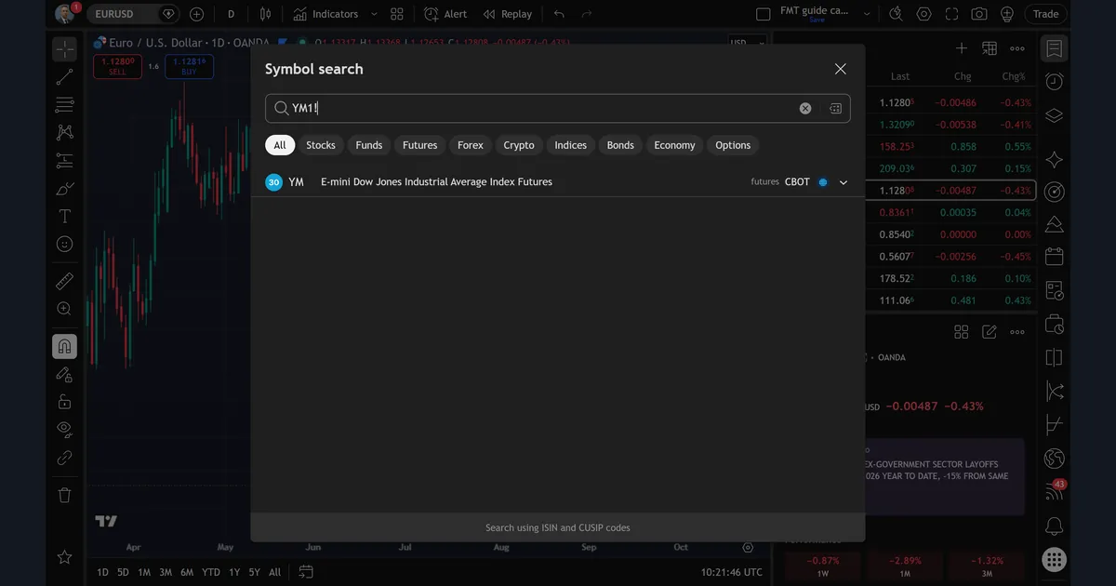Click the Trade button
Viewport: 1116px width, 586px height.
pyautogui.click(x=1046, y=14)
